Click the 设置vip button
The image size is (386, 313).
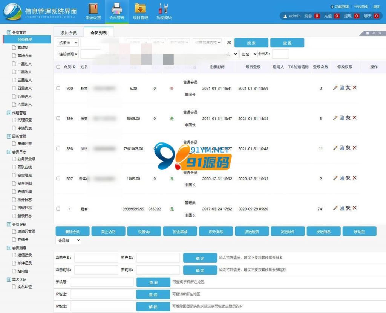(144, 231)
